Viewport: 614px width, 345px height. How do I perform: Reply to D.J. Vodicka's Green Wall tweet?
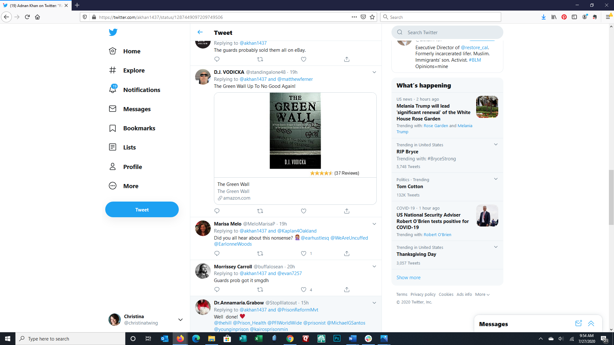point(217,211)
